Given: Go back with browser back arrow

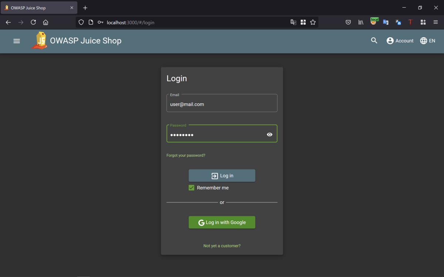Looking at the screenshot, I should pyautogui.click(x=8, y=22).
